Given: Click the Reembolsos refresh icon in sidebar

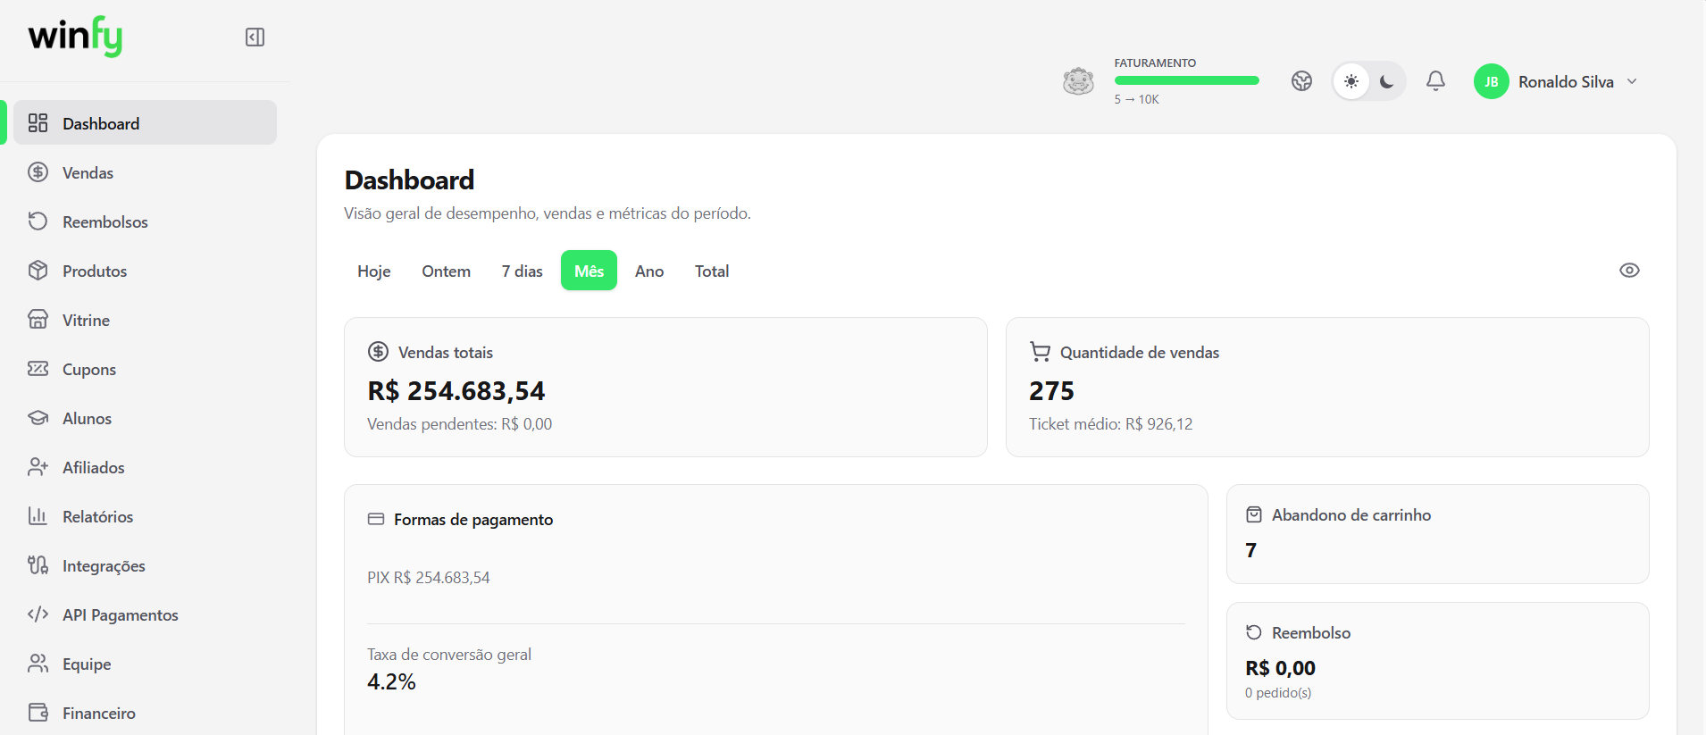Looking at the screenshot, I should [38, 221].
